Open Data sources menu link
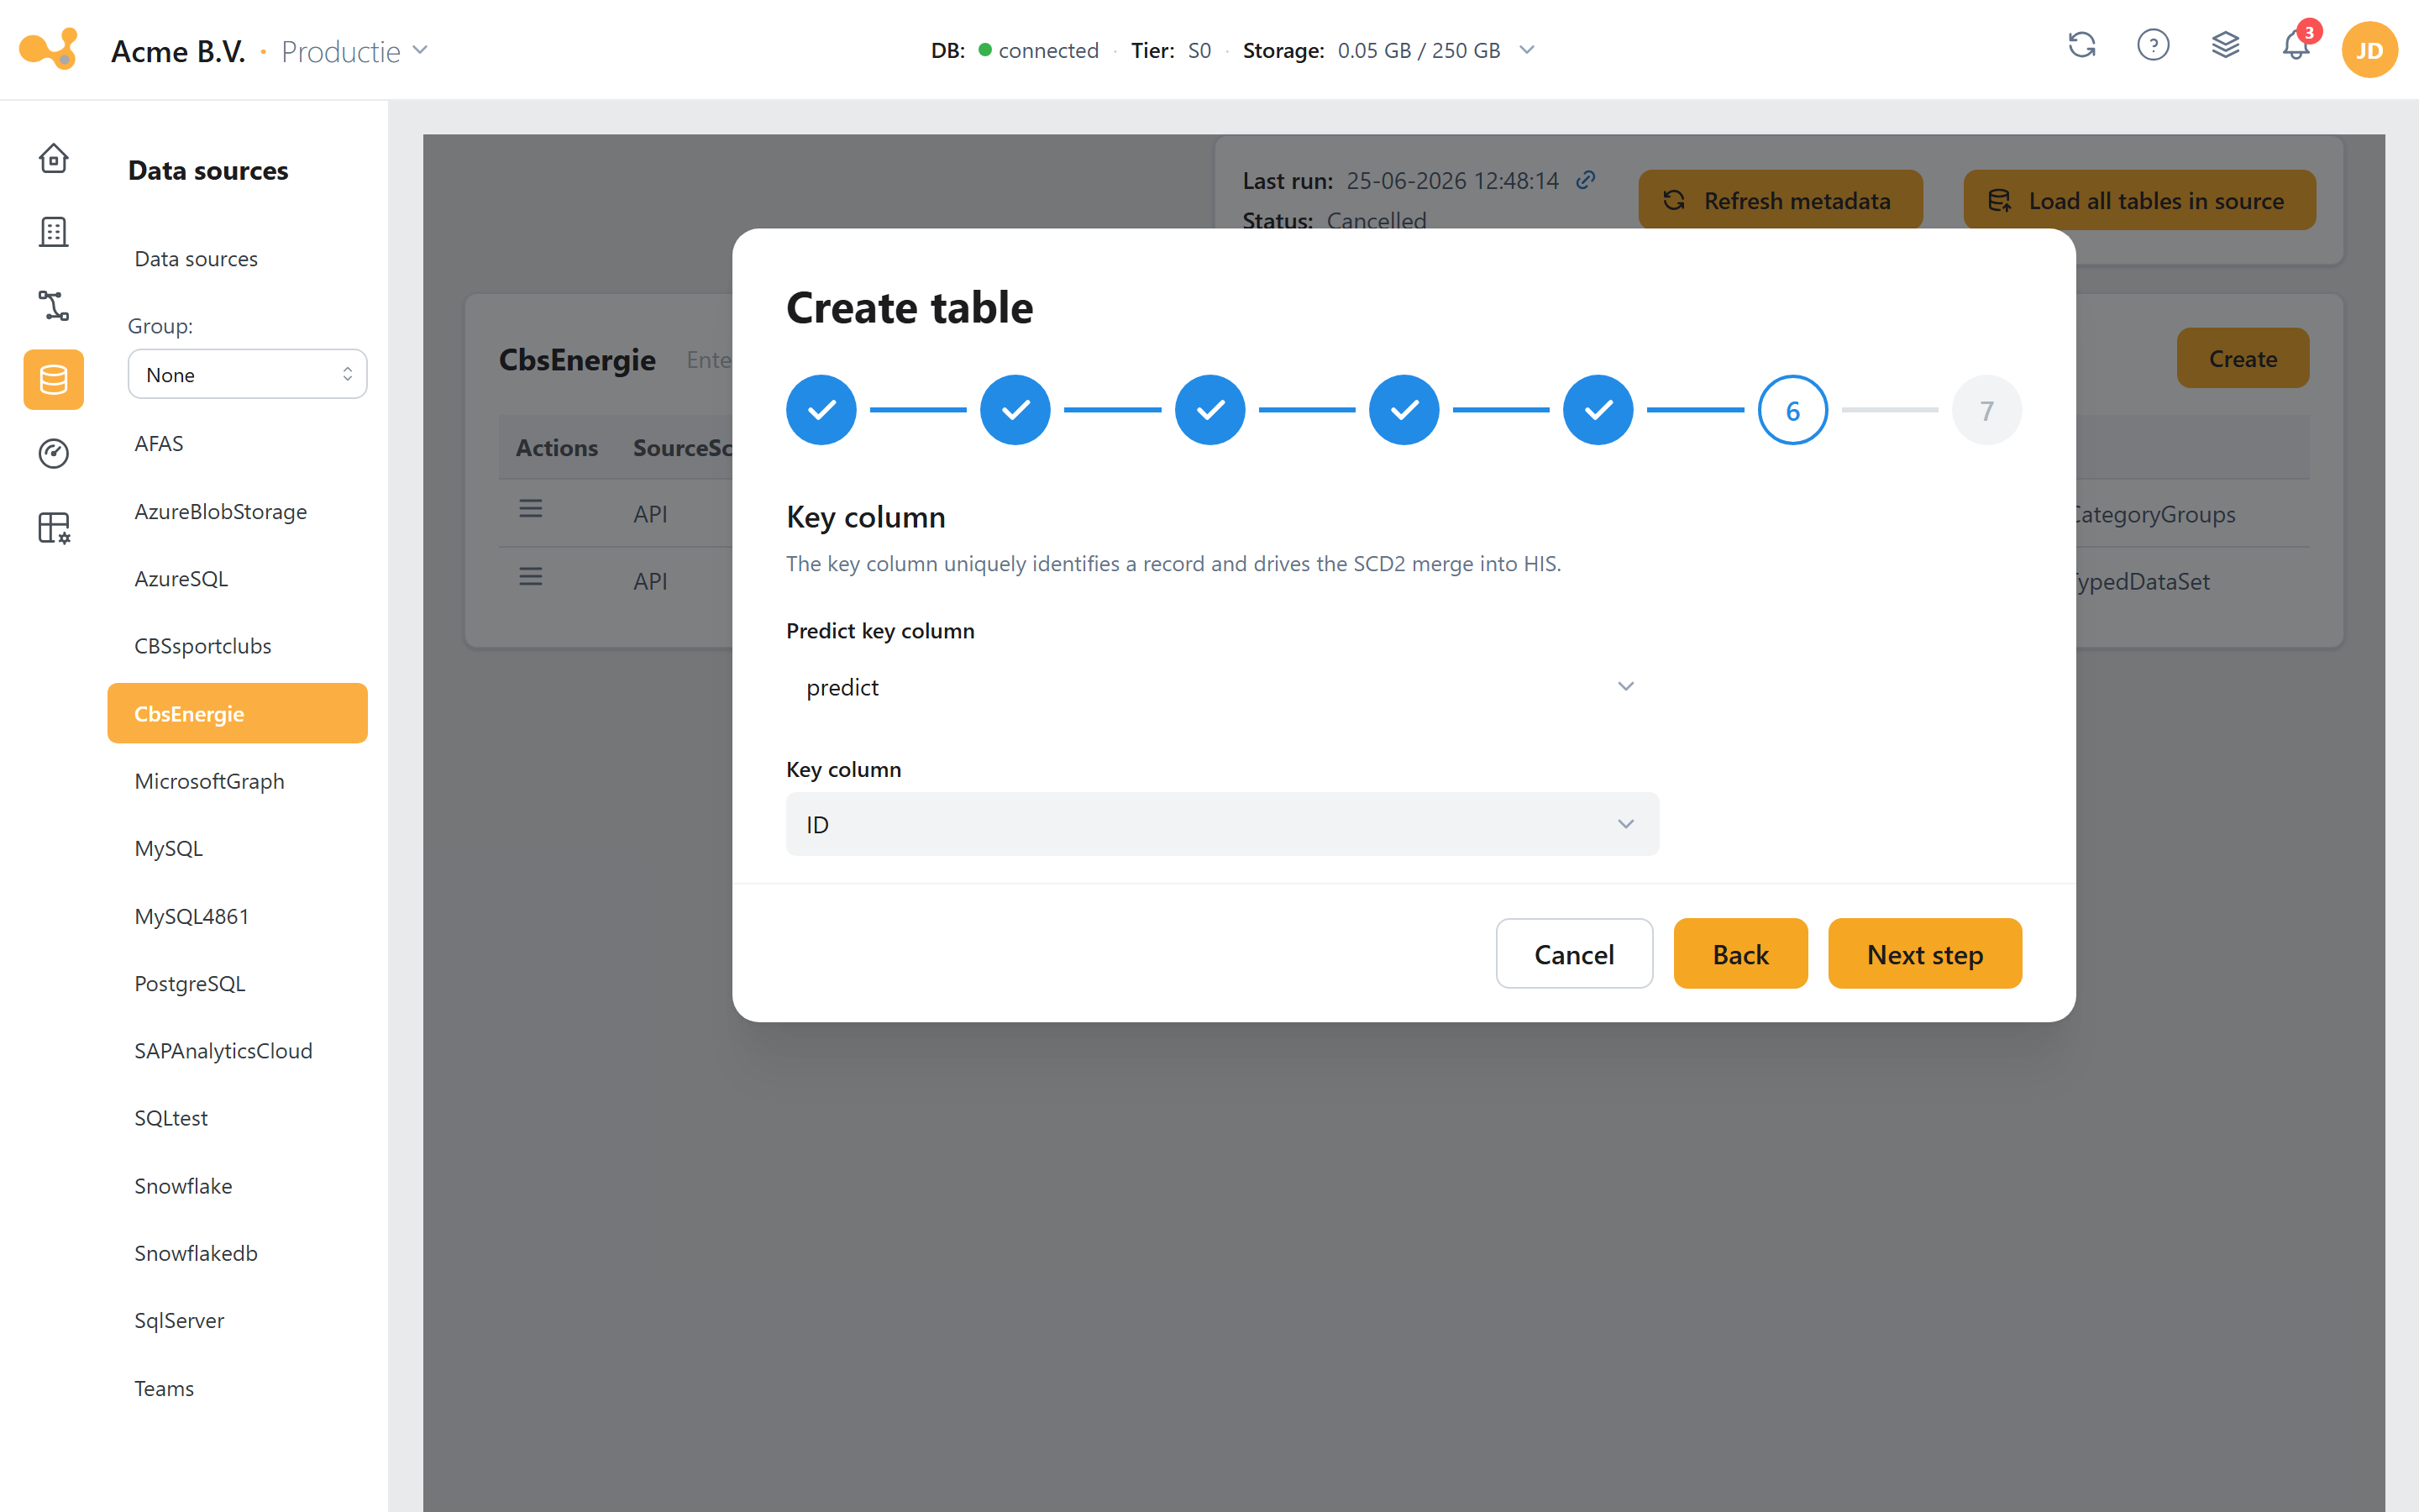 tap(196, 258)
